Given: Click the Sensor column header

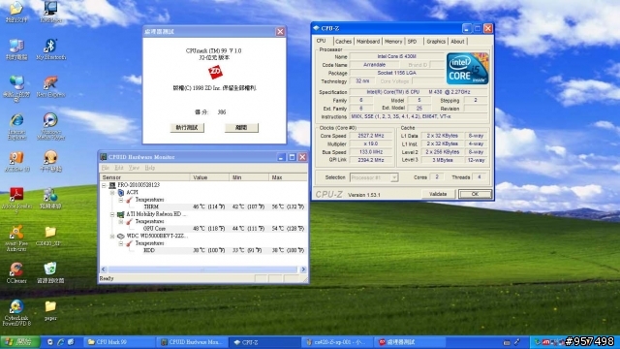Looking at the screenshot, I should click(144, 177).
